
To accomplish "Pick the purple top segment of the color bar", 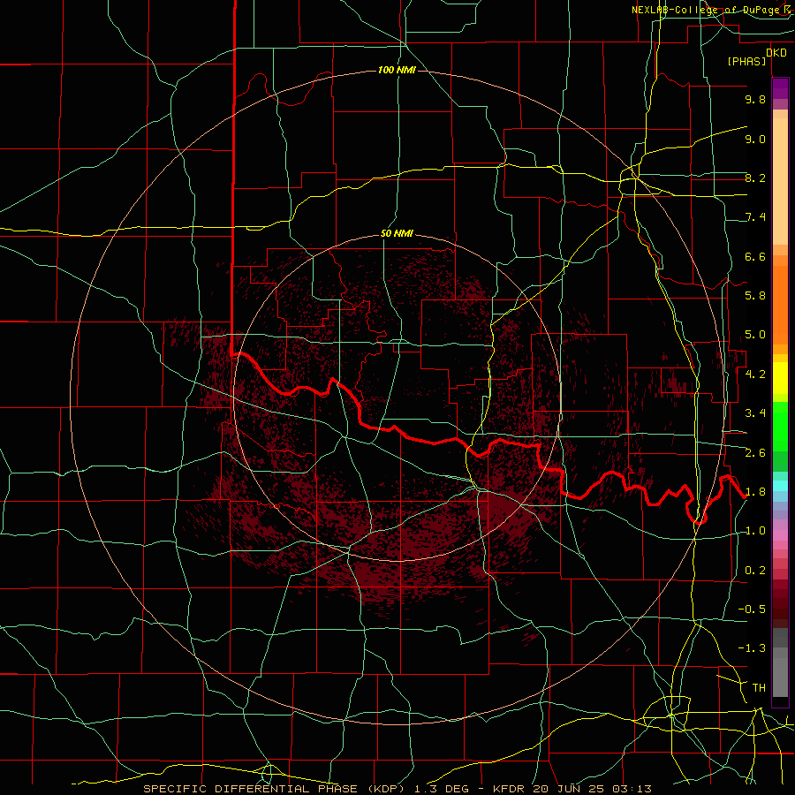I will (x=780, y=88).
